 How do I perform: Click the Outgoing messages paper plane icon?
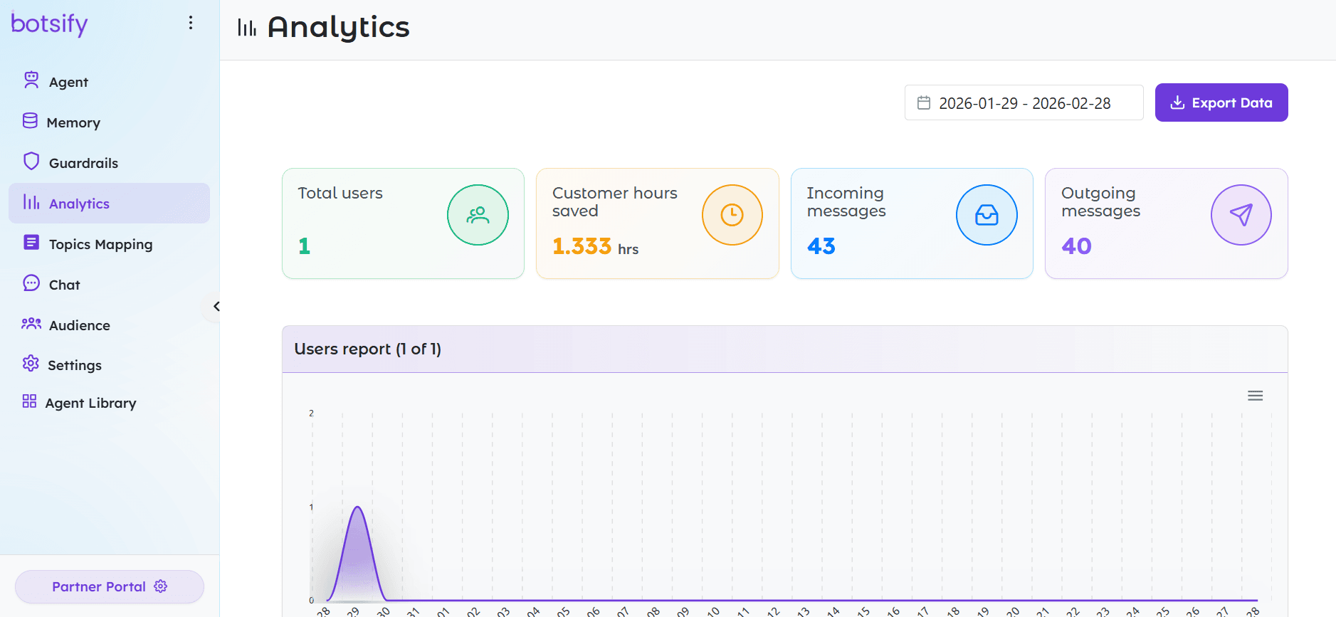1241,215
